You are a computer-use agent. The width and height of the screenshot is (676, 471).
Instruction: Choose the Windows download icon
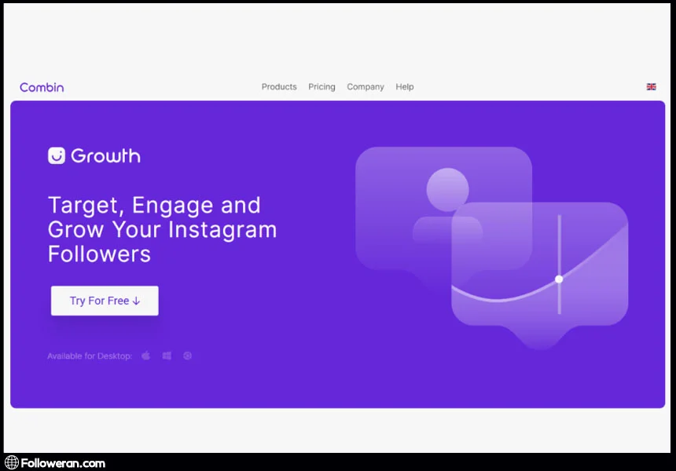point(167,356)
